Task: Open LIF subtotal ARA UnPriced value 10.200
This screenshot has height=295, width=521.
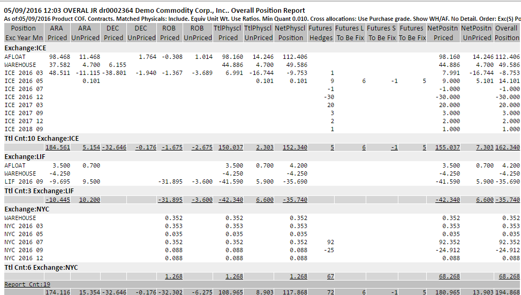Action: click(x=89, y=200)
